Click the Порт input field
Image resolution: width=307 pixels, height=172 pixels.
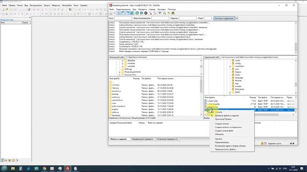click(208, 18)
